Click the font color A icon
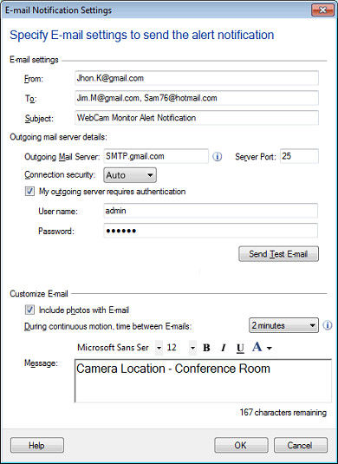Screen dimensions: 338x464 coord(257,347)
